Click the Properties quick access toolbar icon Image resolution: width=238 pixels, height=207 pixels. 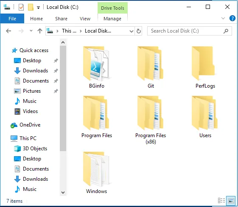tap(21, 7)
